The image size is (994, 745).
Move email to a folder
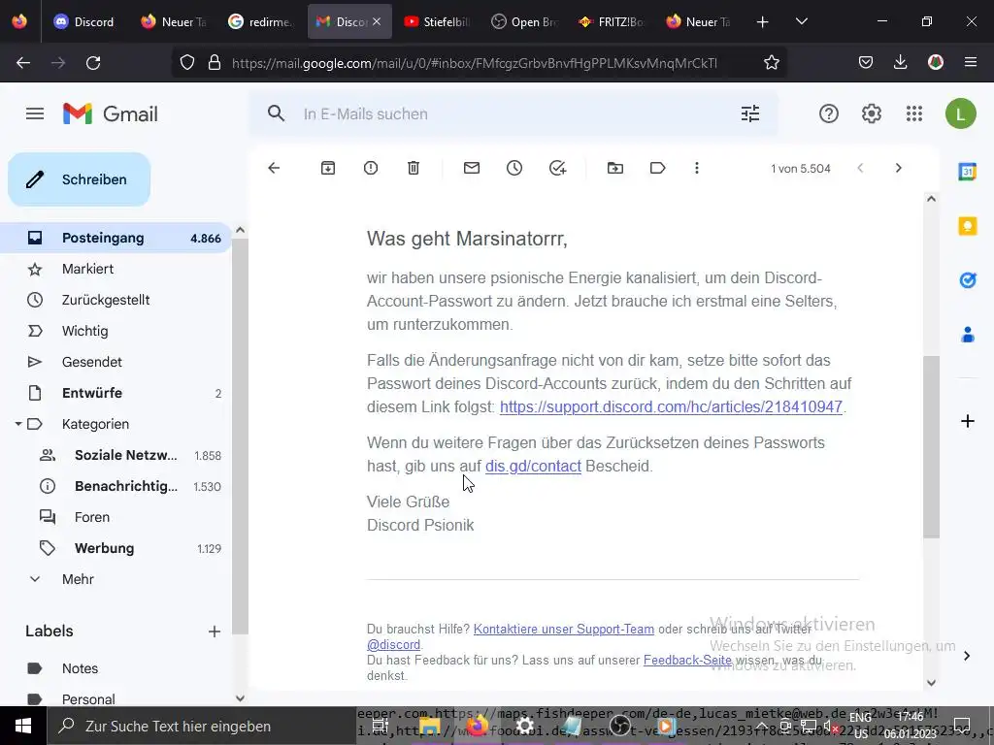pyautogui.click(x=614, y=168)
